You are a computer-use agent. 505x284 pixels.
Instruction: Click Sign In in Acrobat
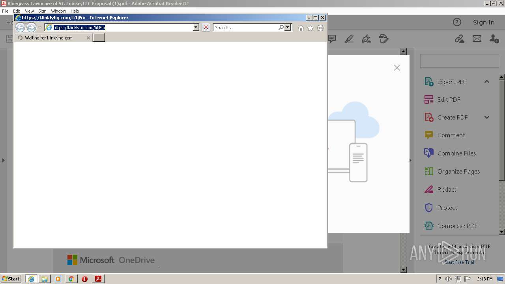[x=484, y=22]
